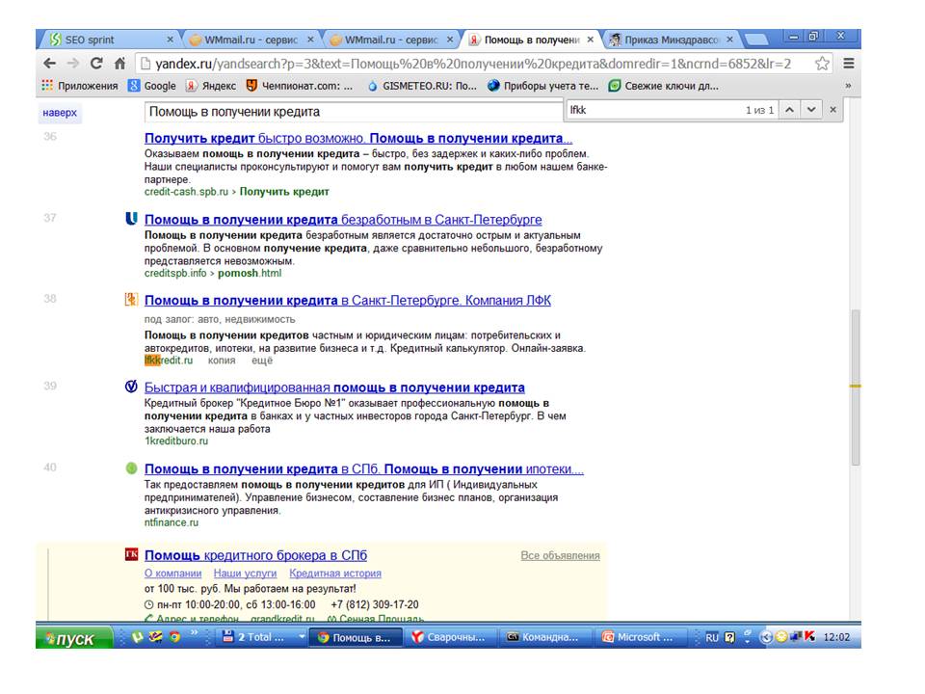Go to previous find match arrow
Screen dimensions: 925x694
pos(789,110)
